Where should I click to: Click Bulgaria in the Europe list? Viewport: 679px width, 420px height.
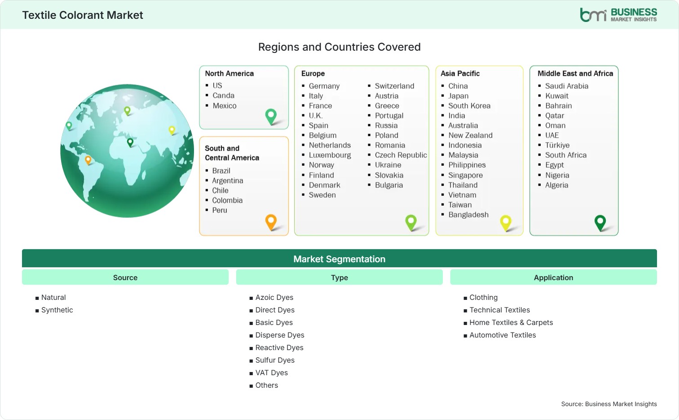pyautogui.click(x=389, y=185)
